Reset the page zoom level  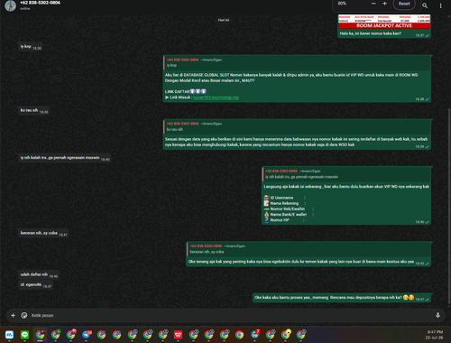(x=404, y=4)
